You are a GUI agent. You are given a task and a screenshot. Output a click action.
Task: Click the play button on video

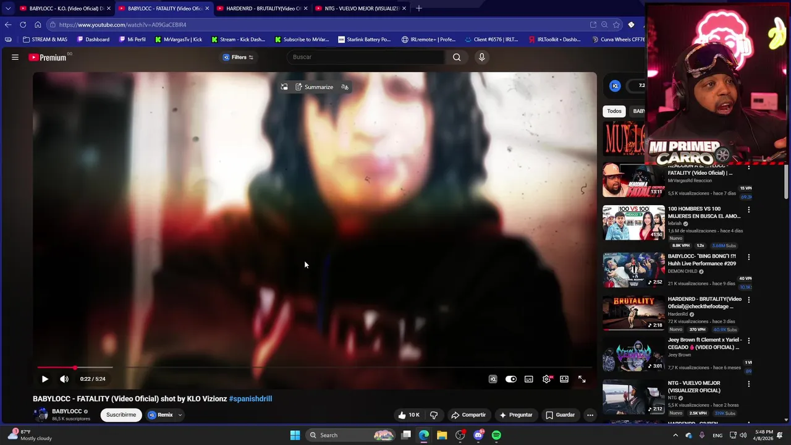click(x=44, y=379)
